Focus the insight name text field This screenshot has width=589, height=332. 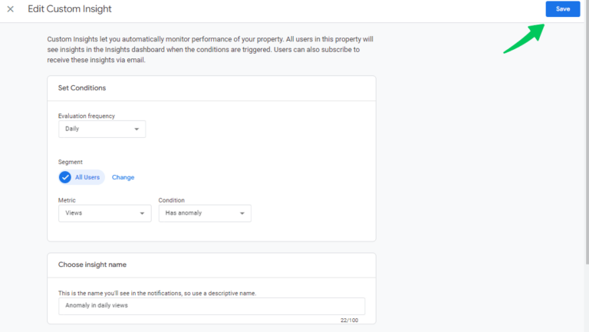click(211, 306)
